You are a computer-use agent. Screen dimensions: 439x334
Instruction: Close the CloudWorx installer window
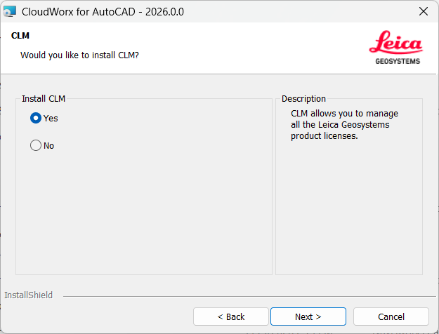coord(424,11)
